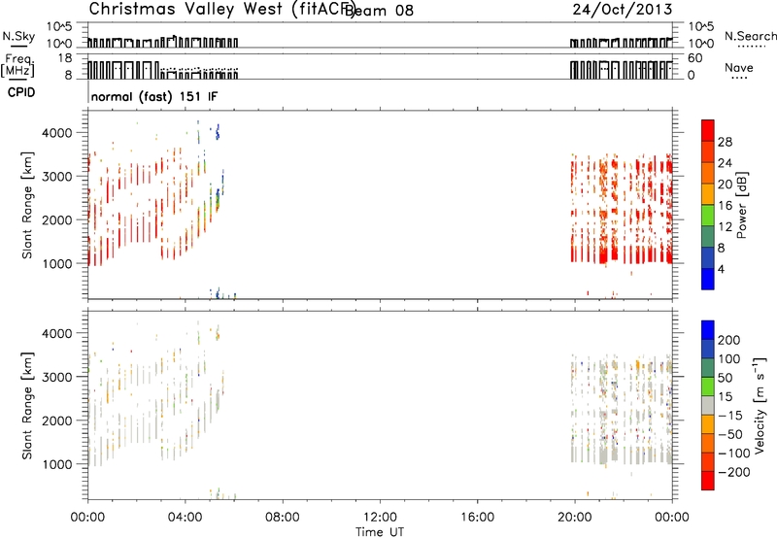Image resolution: width=777 pixels, height=538 pixels.
Task: Click the 8 tick on Power color bar
Action: coord(721,248)
